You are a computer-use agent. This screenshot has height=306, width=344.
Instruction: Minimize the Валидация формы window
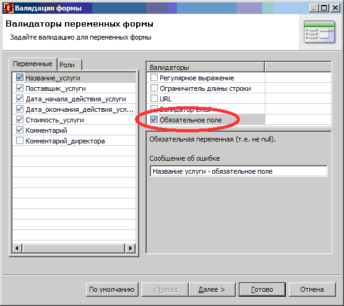pos(314,8)
